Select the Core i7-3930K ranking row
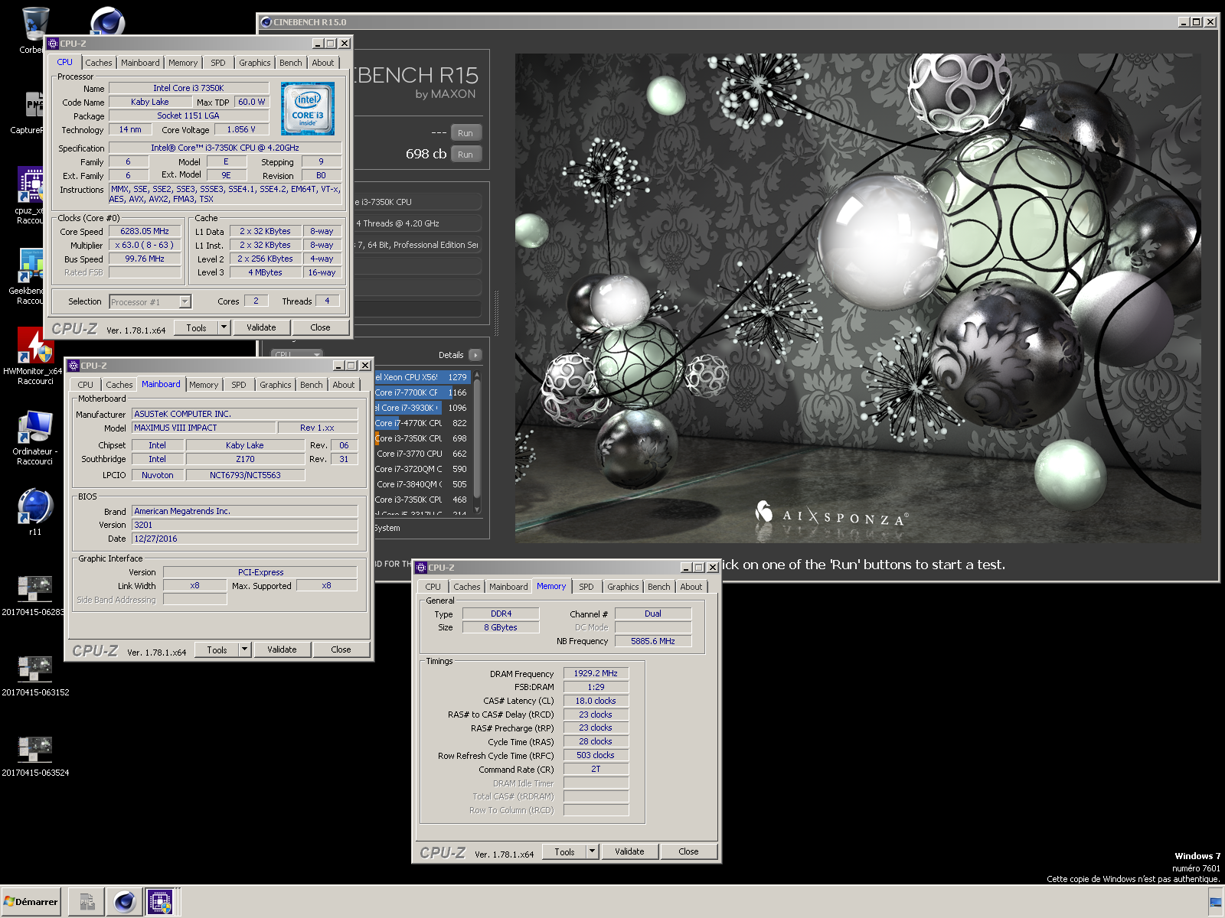Viewport: 1225px width, 918px height. (x=422, y=408)
